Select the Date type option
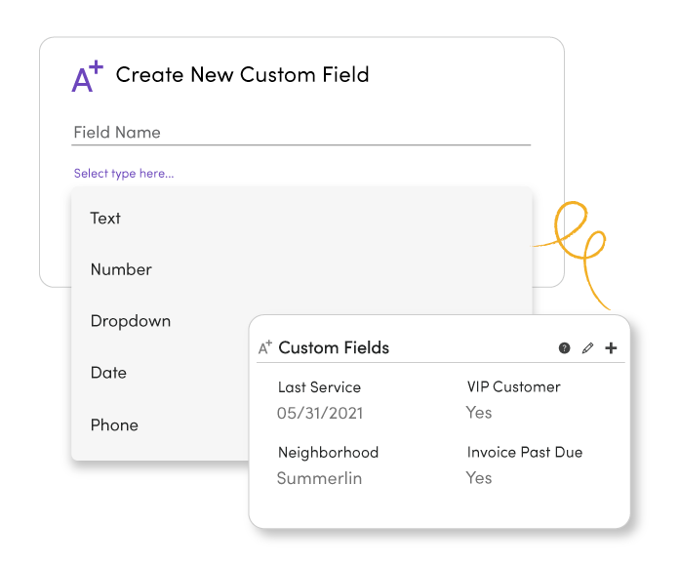 click(108, 373)
